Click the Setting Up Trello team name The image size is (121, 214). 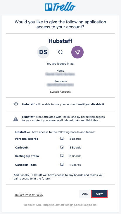click(27, 156)
